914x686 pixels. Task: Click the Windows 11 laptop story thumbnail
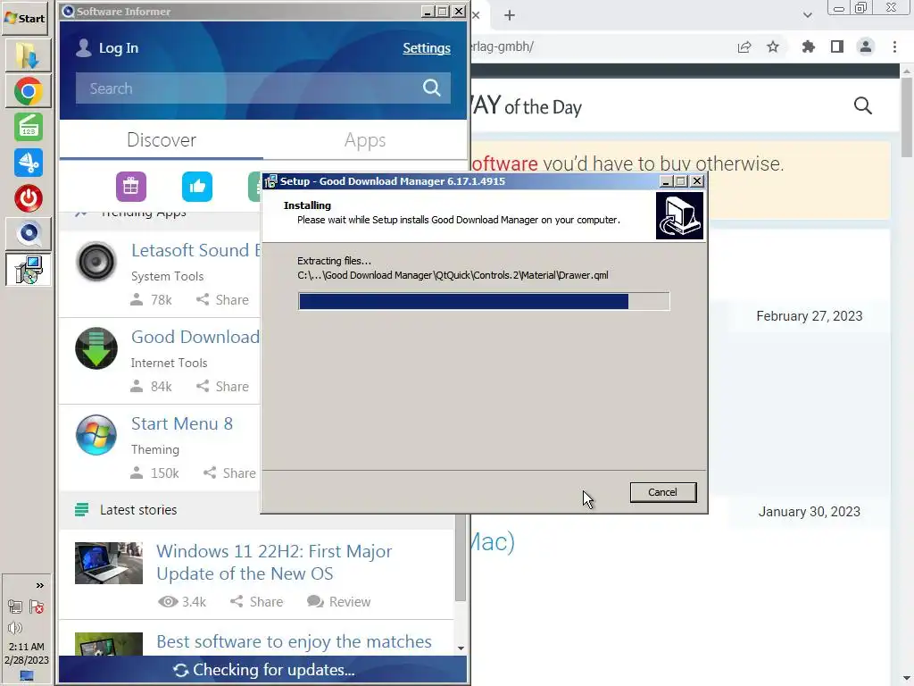click(x=108, y=563)
